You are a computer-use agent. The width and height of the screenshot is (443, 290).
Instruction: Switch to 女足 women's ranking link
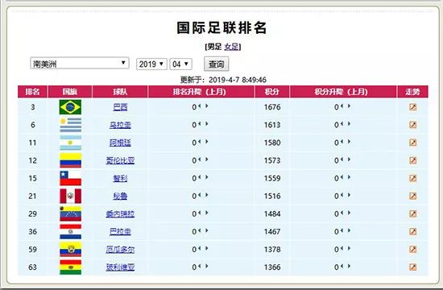(x=232, y=47)
